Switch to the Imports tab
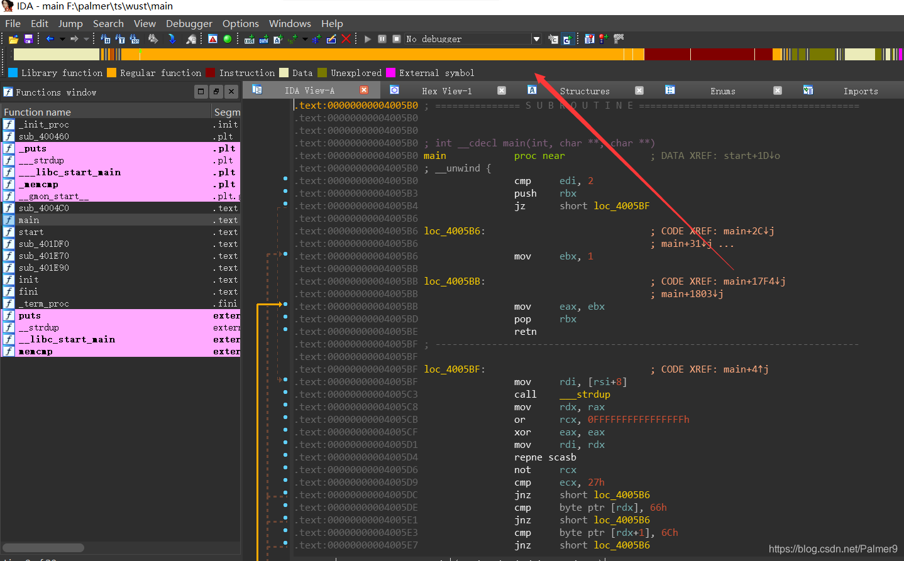This screenshot has width=904, height=561. (x=861, y=91)
